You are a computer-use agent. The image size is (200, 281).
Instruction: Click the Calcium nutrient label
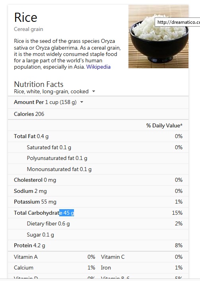[x=24, y=268]
